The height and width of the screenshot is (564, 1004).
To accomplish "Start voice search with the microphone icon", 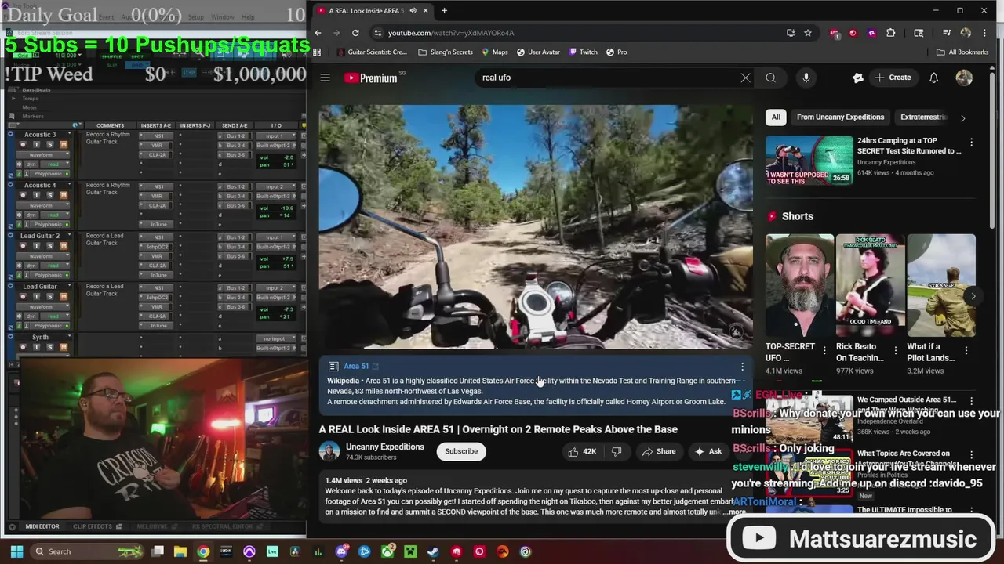I will click(806, 78).
